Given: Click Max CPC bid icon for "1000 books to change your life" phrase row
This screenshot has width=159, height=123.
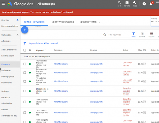Looking at the screenshot, I should [x=145, y=113].
